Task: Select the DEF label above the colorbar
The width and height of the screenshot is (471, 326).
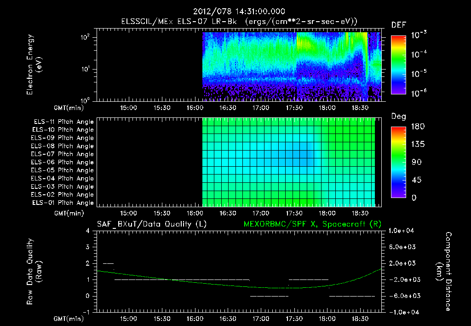Action: tap(399, 25)
